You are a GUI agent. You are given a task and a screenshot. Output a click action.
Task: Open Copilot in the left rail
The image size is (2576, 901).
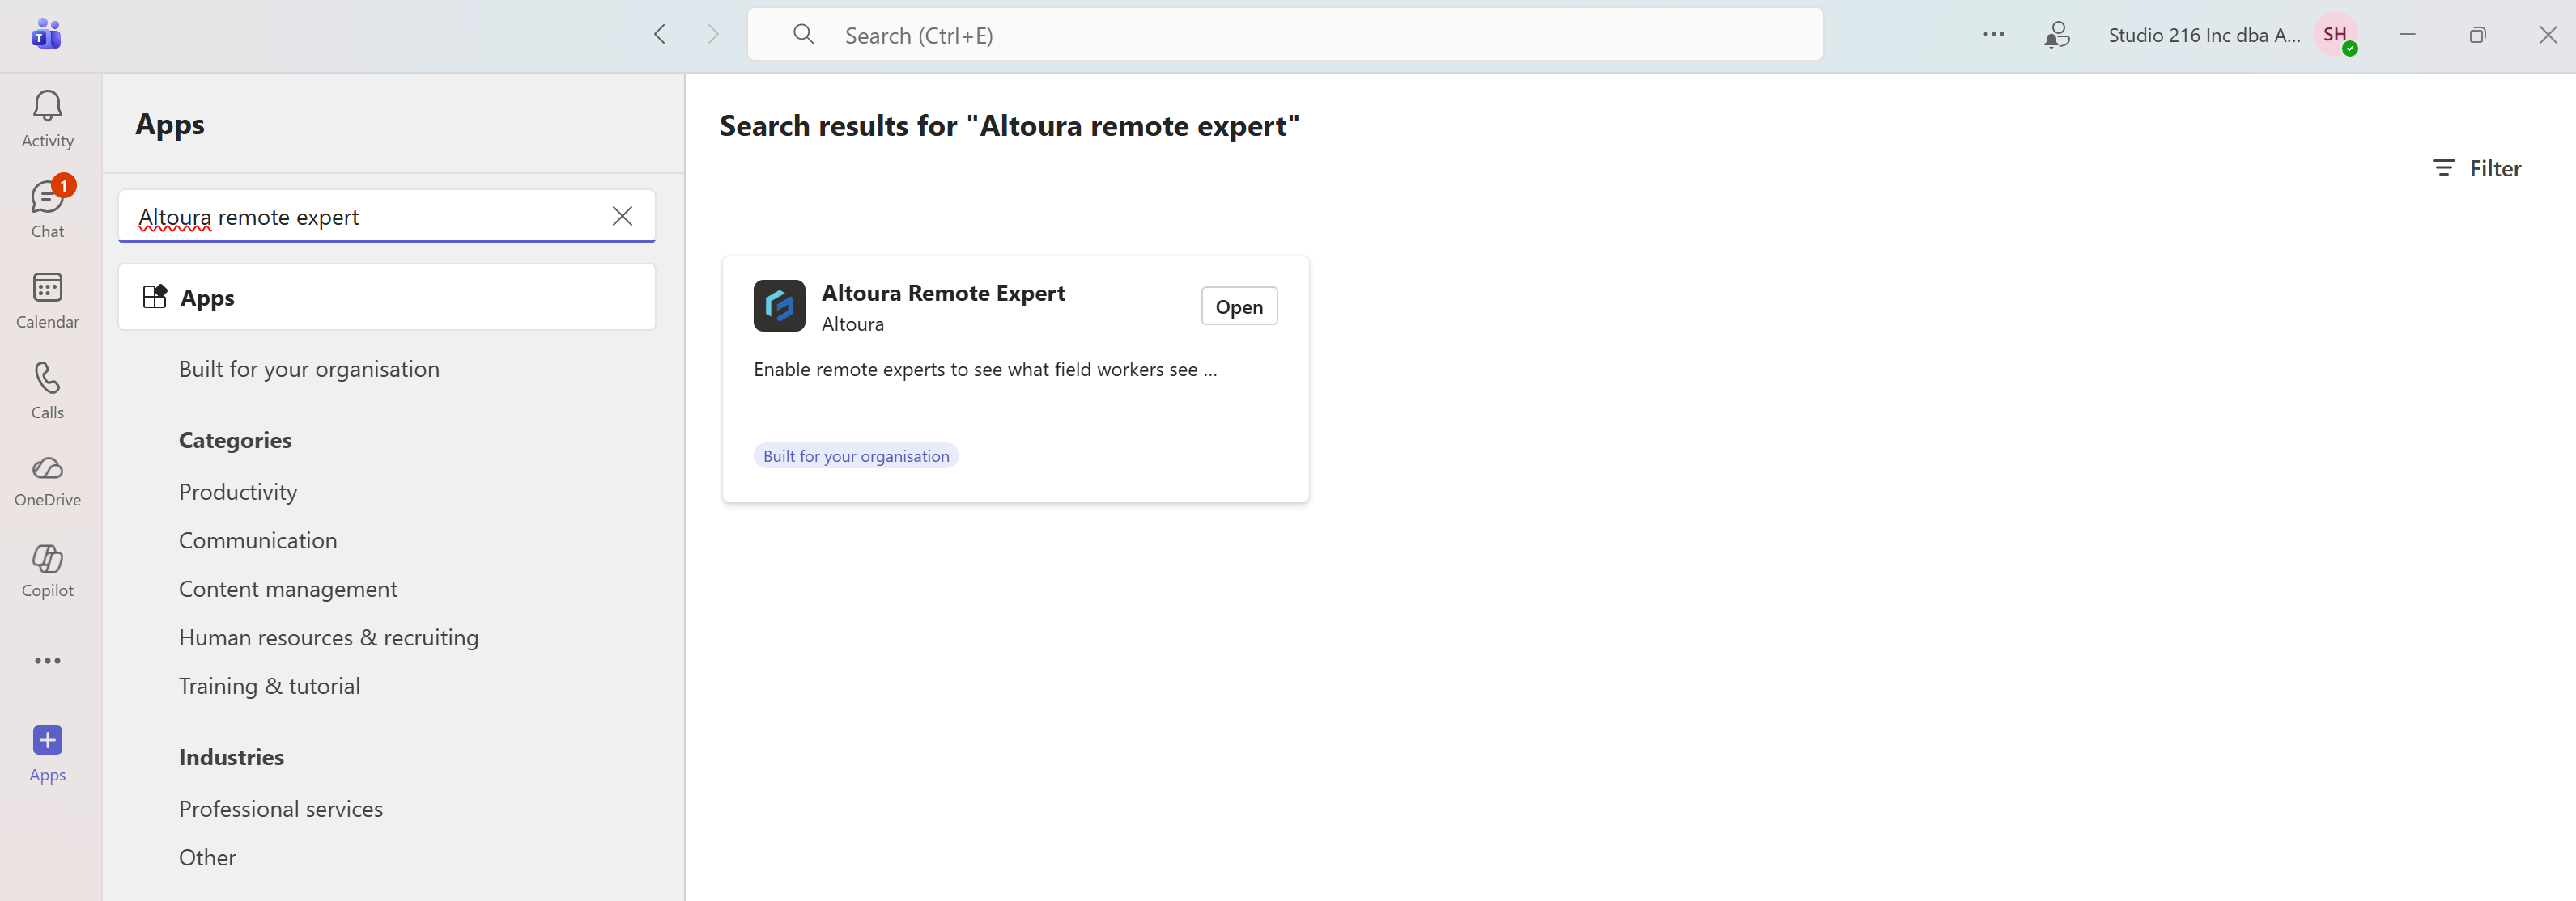47,571
